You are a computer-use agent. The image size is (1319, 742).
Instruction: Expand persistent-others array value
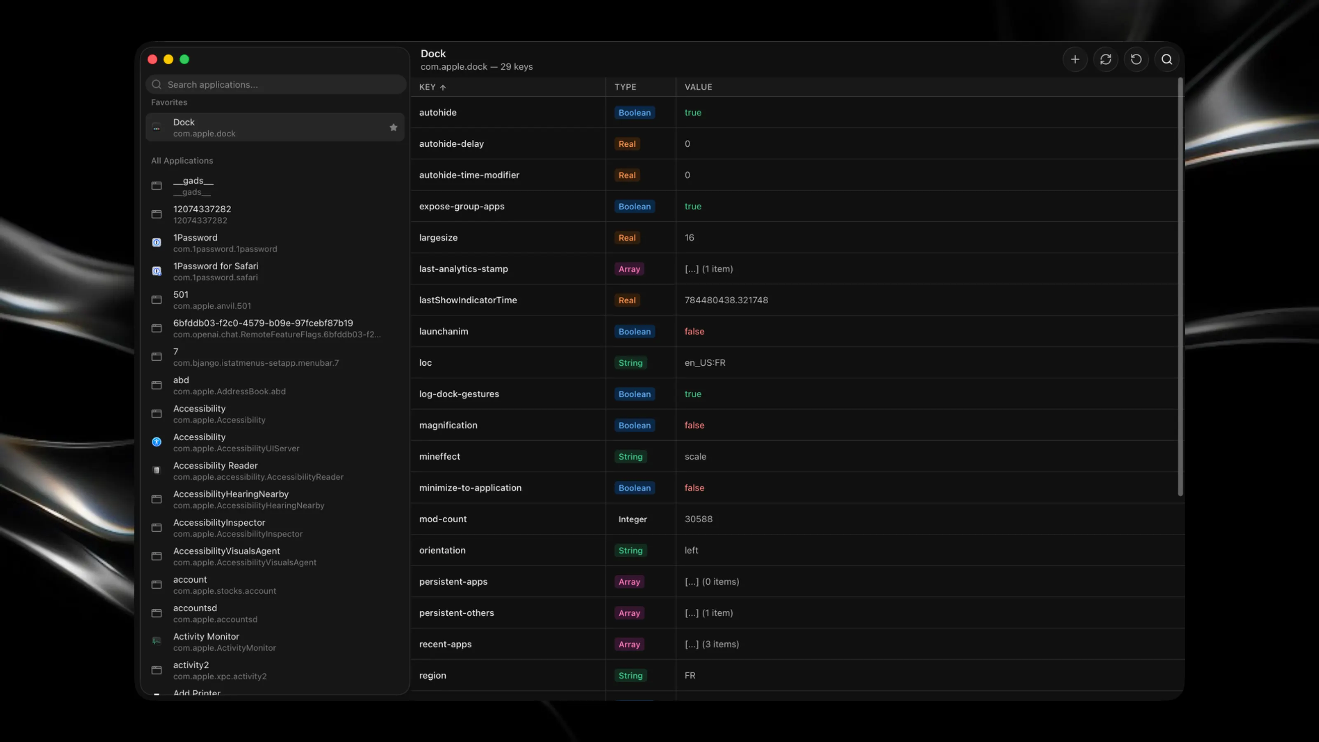pos(709,613)
